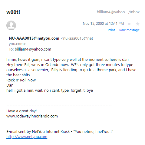Toggle the unread dot indicator
The image size is (145, 145).
(x=129, y=24)
